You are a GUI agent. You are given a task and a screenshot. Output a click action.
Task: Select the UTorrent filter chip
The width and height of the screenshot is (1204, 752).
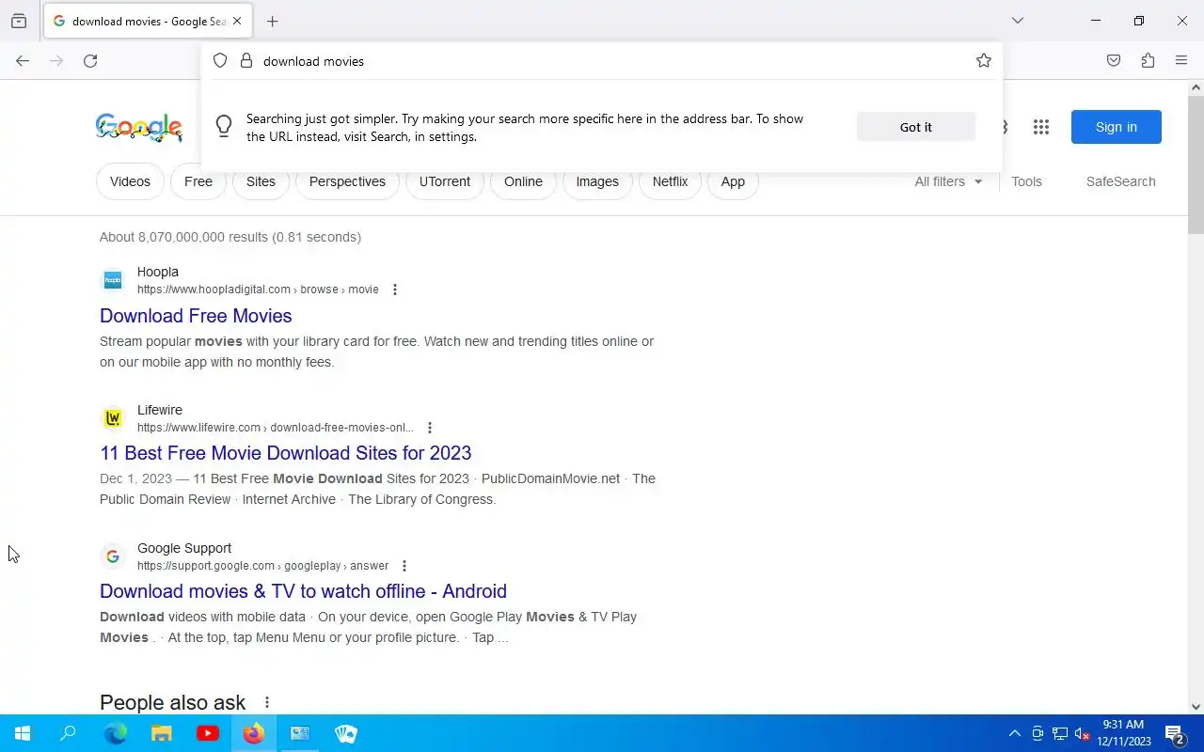445,181
